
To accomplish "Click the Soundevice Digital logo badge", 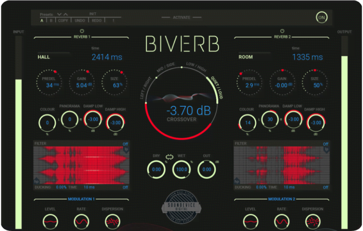I will tap(181, 207).
